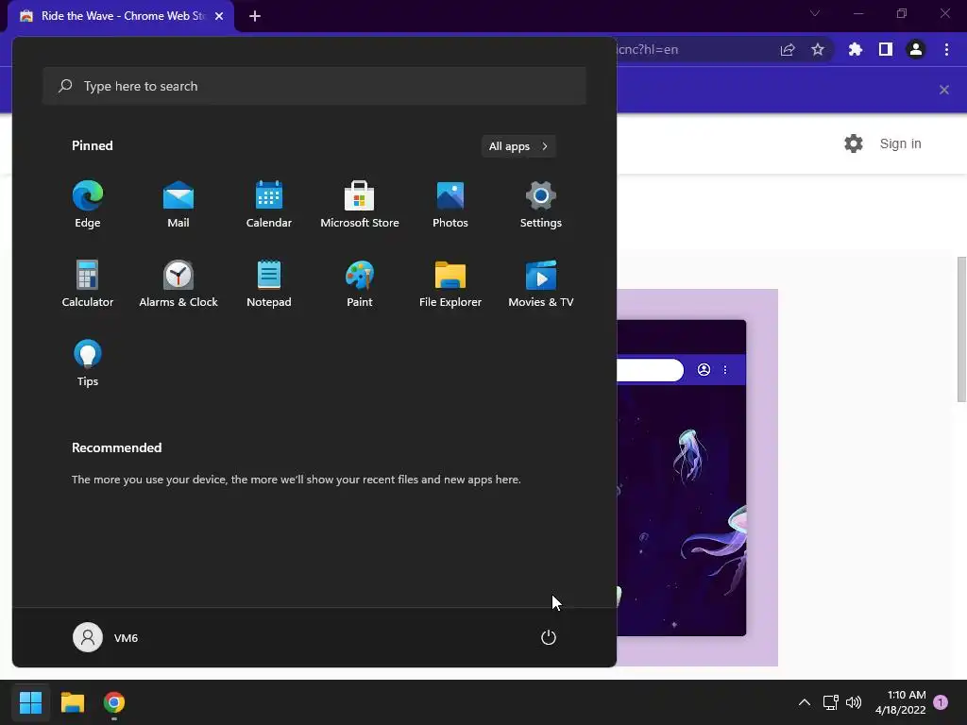Image resolution: width=967 pixels, height=725 pixels.
Task: Open Chrome three-dot menu
Action: pos(946,50)
